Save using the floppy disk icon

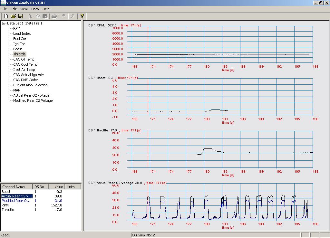tap(21, 16)
